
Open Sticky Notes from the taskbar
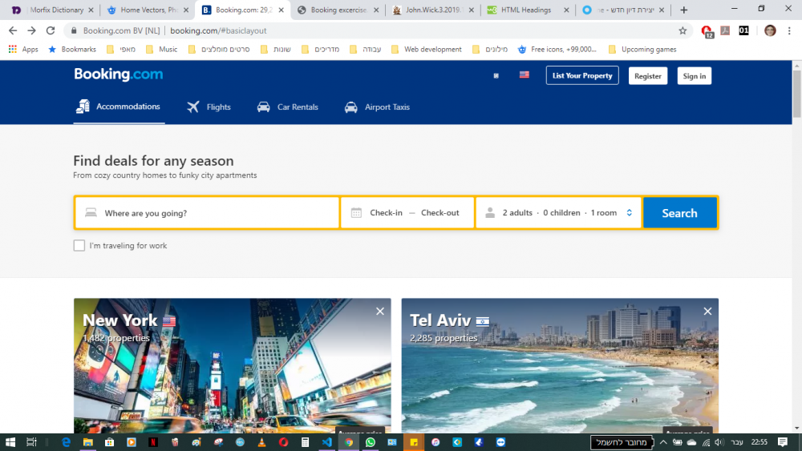tap(414, 442)
